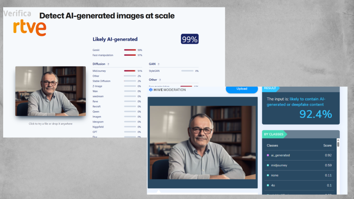
Task: Click the 'Face manipulation' label under GenAI
Action: pyautogui.click(x=103, y=55)
